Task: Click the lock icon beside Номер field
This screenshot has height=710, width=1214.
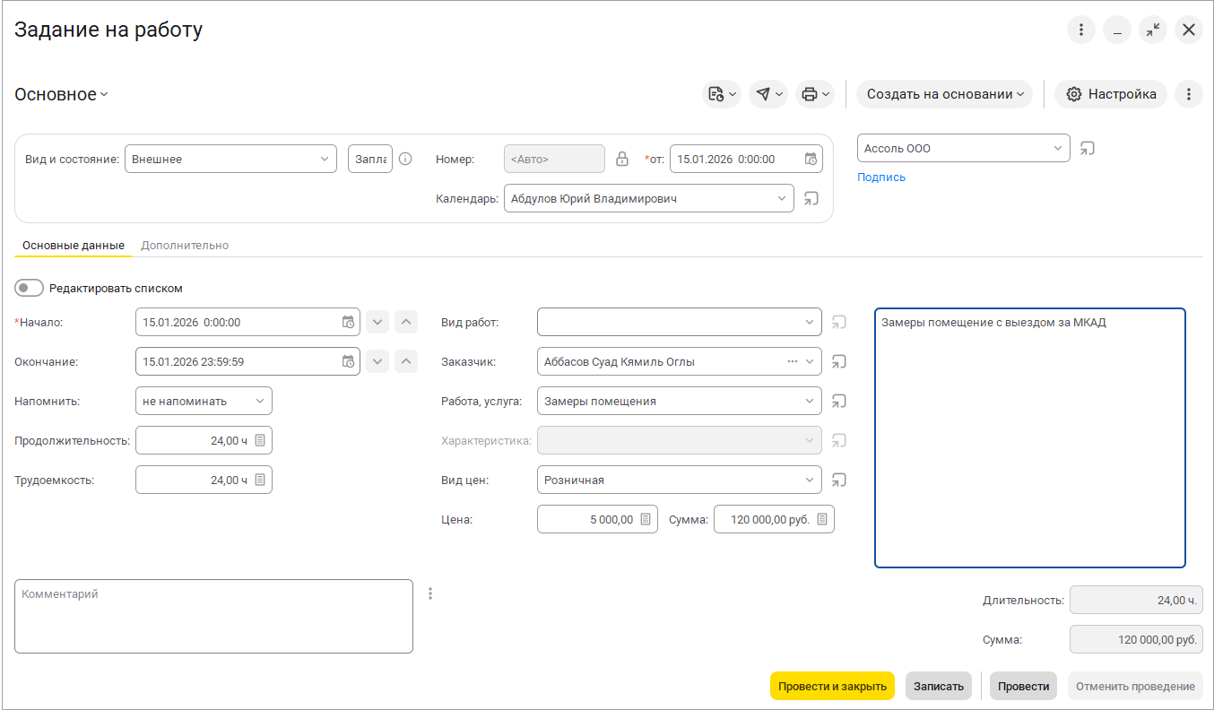Action: [622, 160]
